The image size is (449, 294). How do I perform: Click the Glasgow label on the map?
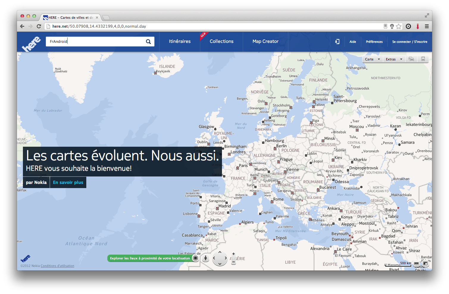point(206,126)
